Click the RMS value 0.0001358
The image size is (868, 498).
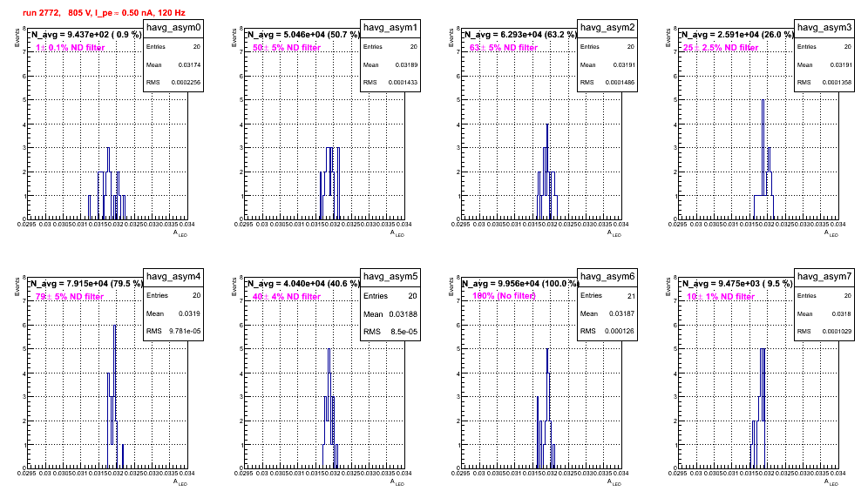coord(837,82)
